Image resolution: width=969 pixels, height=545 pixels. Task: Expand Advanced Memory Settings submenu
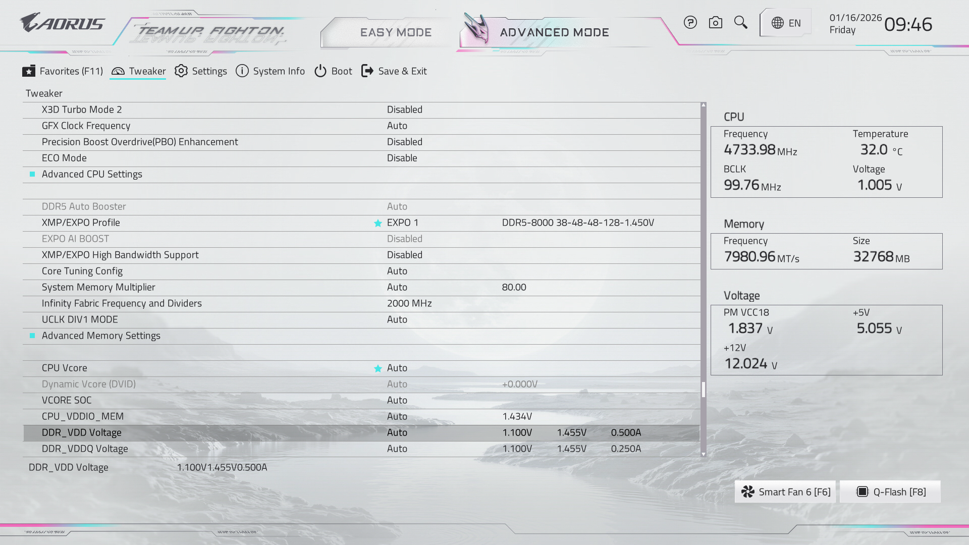[101, 336]
